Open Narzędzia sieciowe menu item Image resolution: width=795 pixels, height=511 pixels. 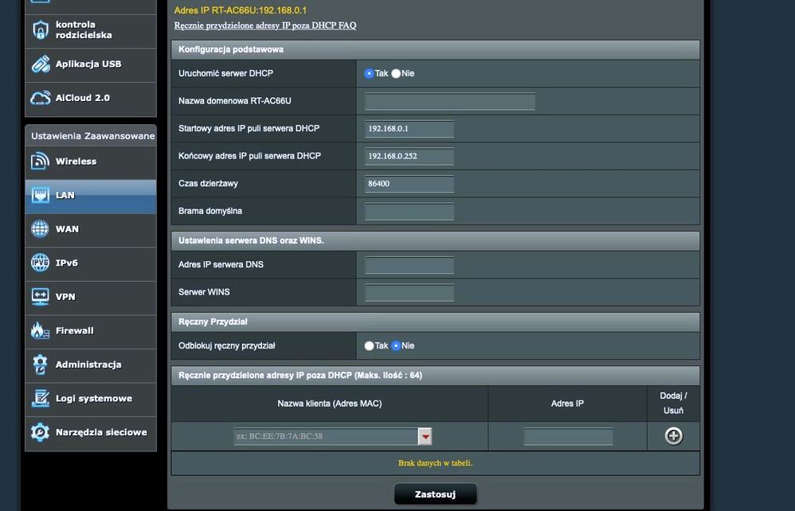click(100, 432)
